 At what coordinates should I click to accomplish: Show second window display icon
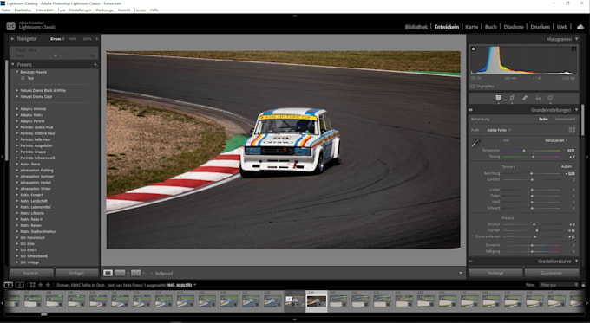point(20,285)
